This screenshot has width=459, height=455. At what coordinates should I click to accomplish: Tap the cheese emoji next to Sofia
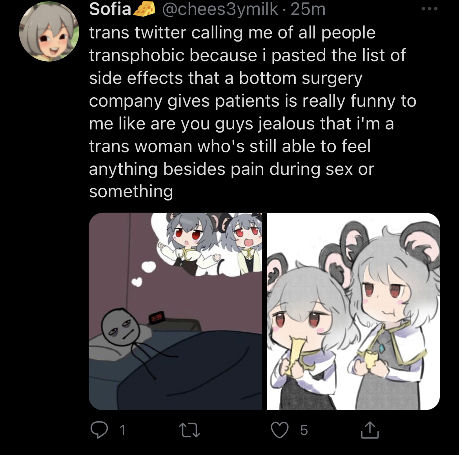click(x=144, y=9)
